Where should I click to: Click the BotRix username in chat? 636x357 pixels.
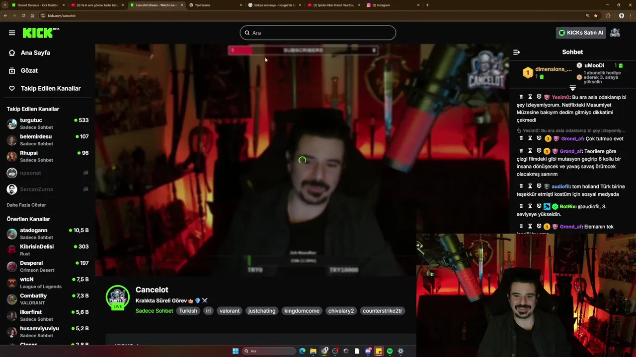coord(567,206)
